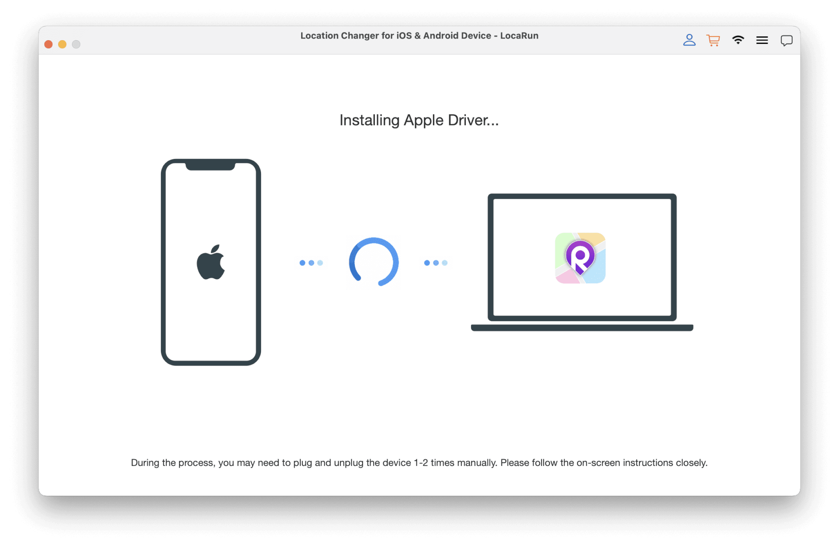Screen dimensions: 839x547
Task: Click the "Installing Apple Driver..." heading
Action: click(419, 120)
